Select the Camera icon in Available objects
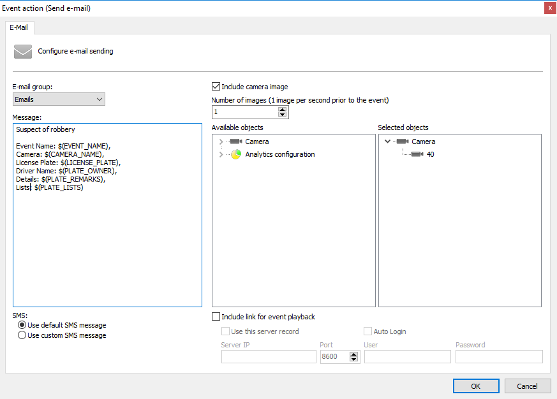 pyautogui.click(x=236, y=141)
